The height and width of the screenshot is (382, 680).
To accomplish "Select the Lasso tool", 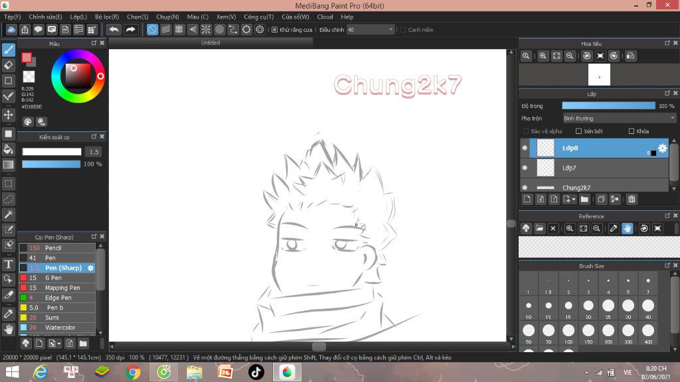I will click(9, 199).
